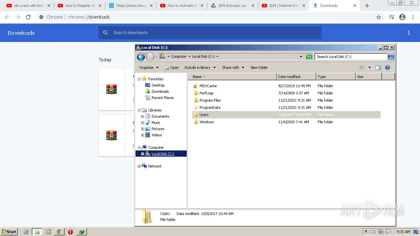The width and height of the screenshot is (420, 236).
Task: Collapse the Favorites tree node
Action: pos(139,79)
